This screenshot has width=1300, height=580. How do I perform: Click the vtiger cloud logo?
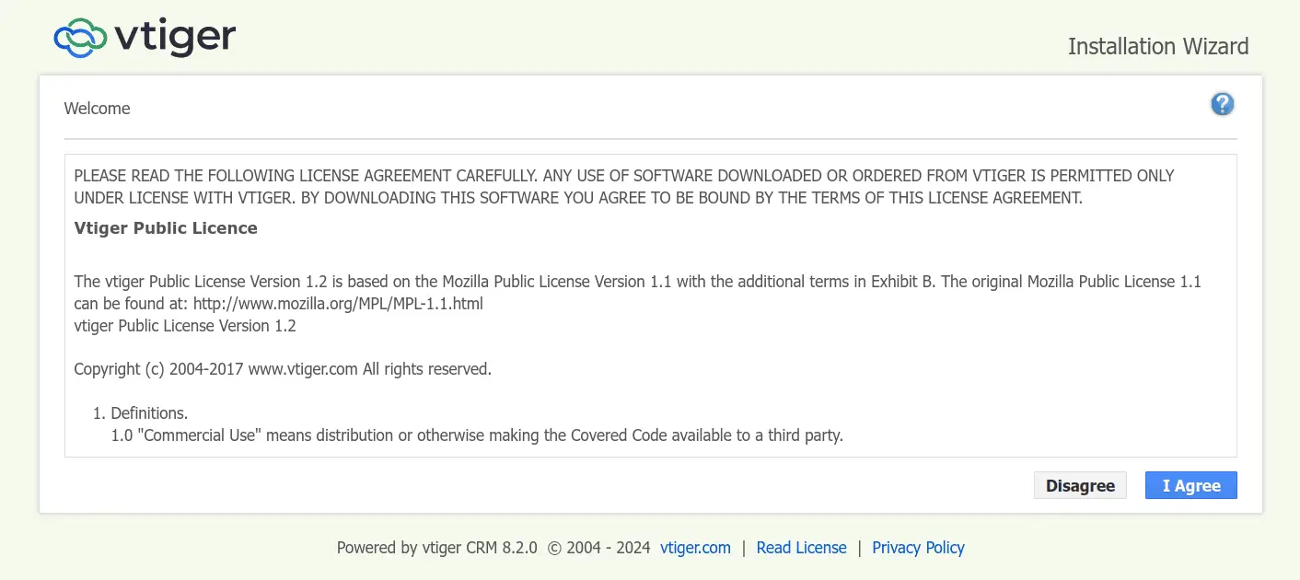145,37
